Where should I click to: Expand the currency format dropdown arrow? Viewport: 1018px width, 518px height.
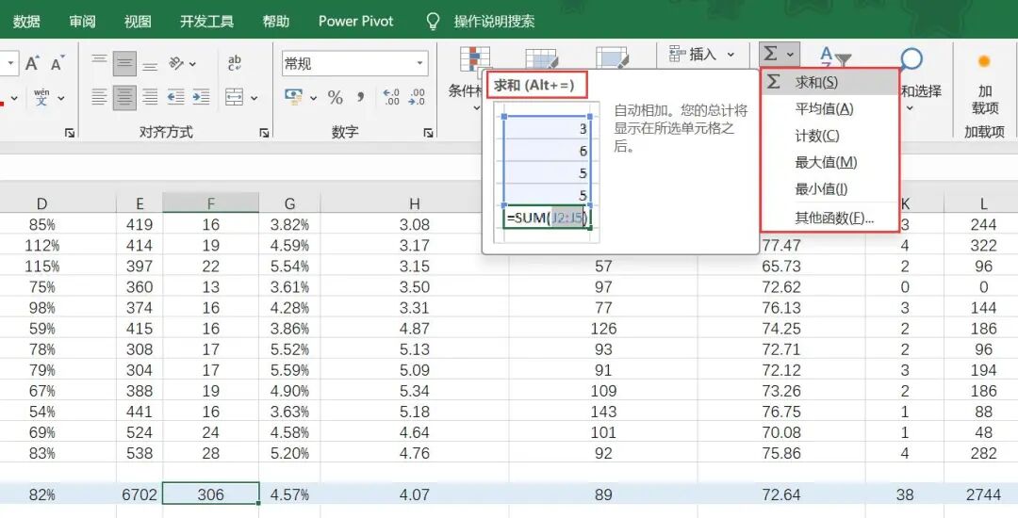coord(314,98)
